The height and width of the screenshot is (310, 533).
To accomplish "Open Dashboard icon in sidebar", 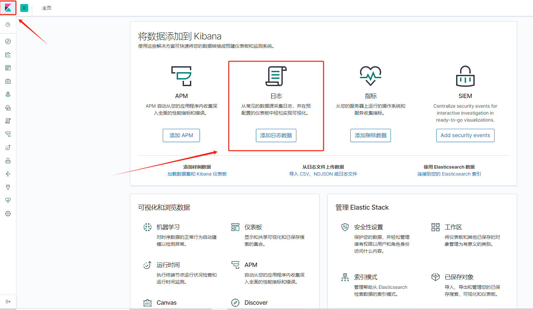I will [x=8, y=68].
